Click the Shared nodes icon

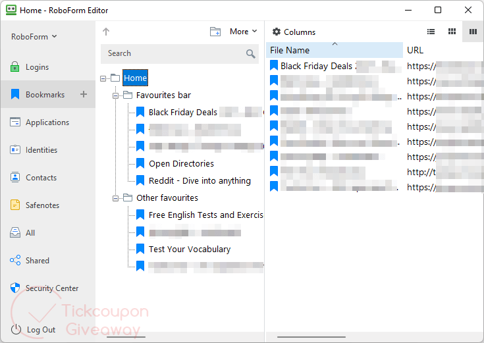tap(15, 260)
